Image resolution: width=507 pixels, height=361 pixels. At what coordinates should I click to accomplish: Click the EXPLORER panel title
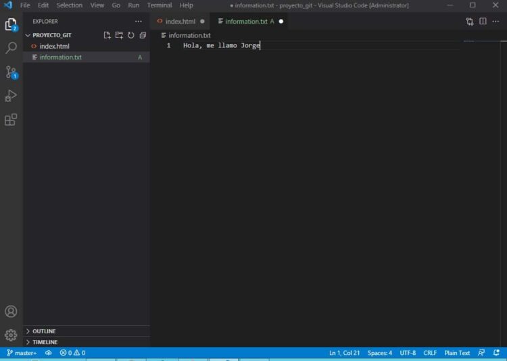pos(45,22)
